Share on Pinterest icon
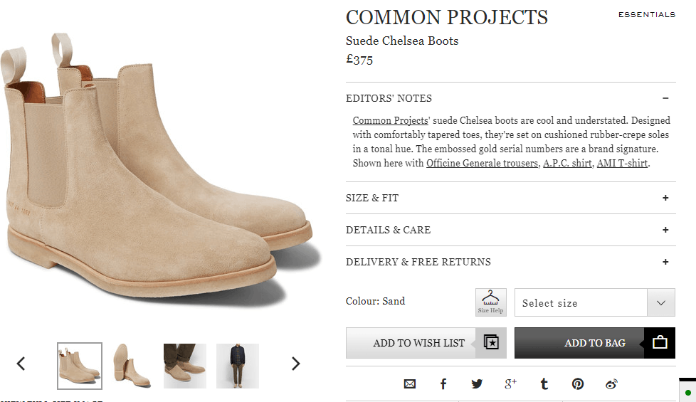This screenshot has width=696, height=402. pos(577,384)
